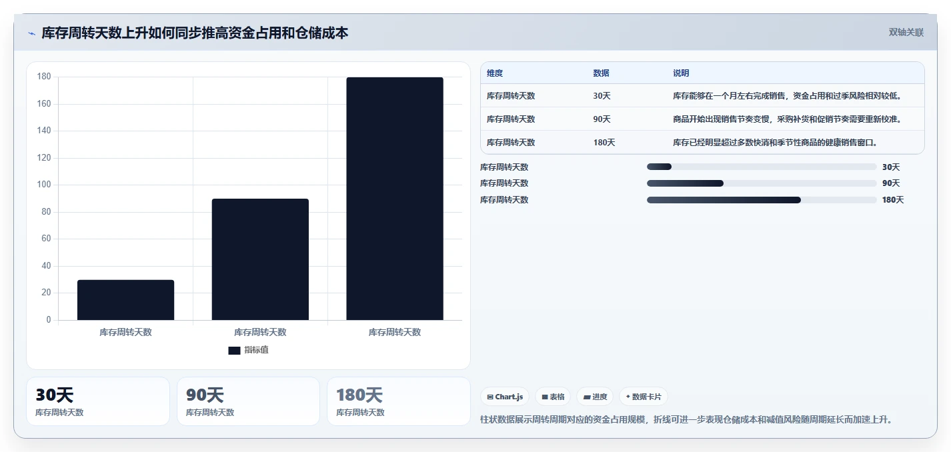Click the table cell showing 90天
The image size is (951, 452).
602,119
